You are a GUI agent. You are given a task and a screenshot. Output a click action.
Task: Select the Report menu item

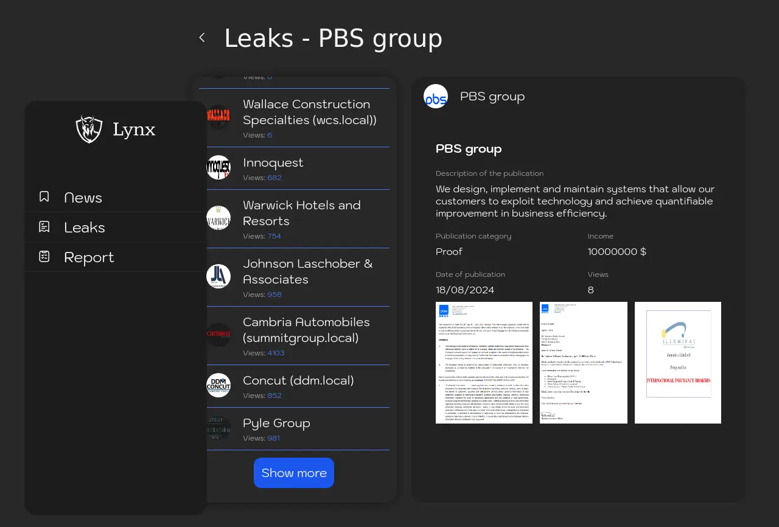(89, 257)
